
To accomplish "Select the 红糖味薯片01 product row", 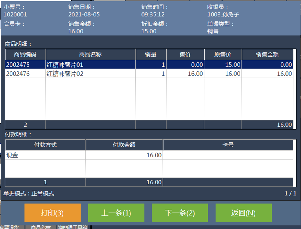I will click(x=90, y=65).
